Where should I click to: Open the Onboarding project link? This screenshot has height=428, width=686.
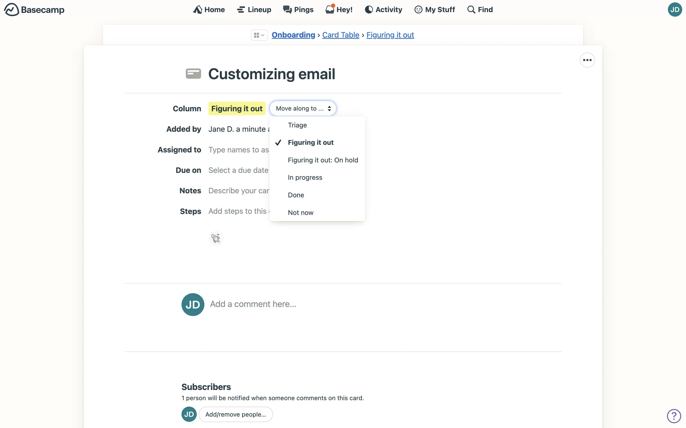(x=293, y=35)
